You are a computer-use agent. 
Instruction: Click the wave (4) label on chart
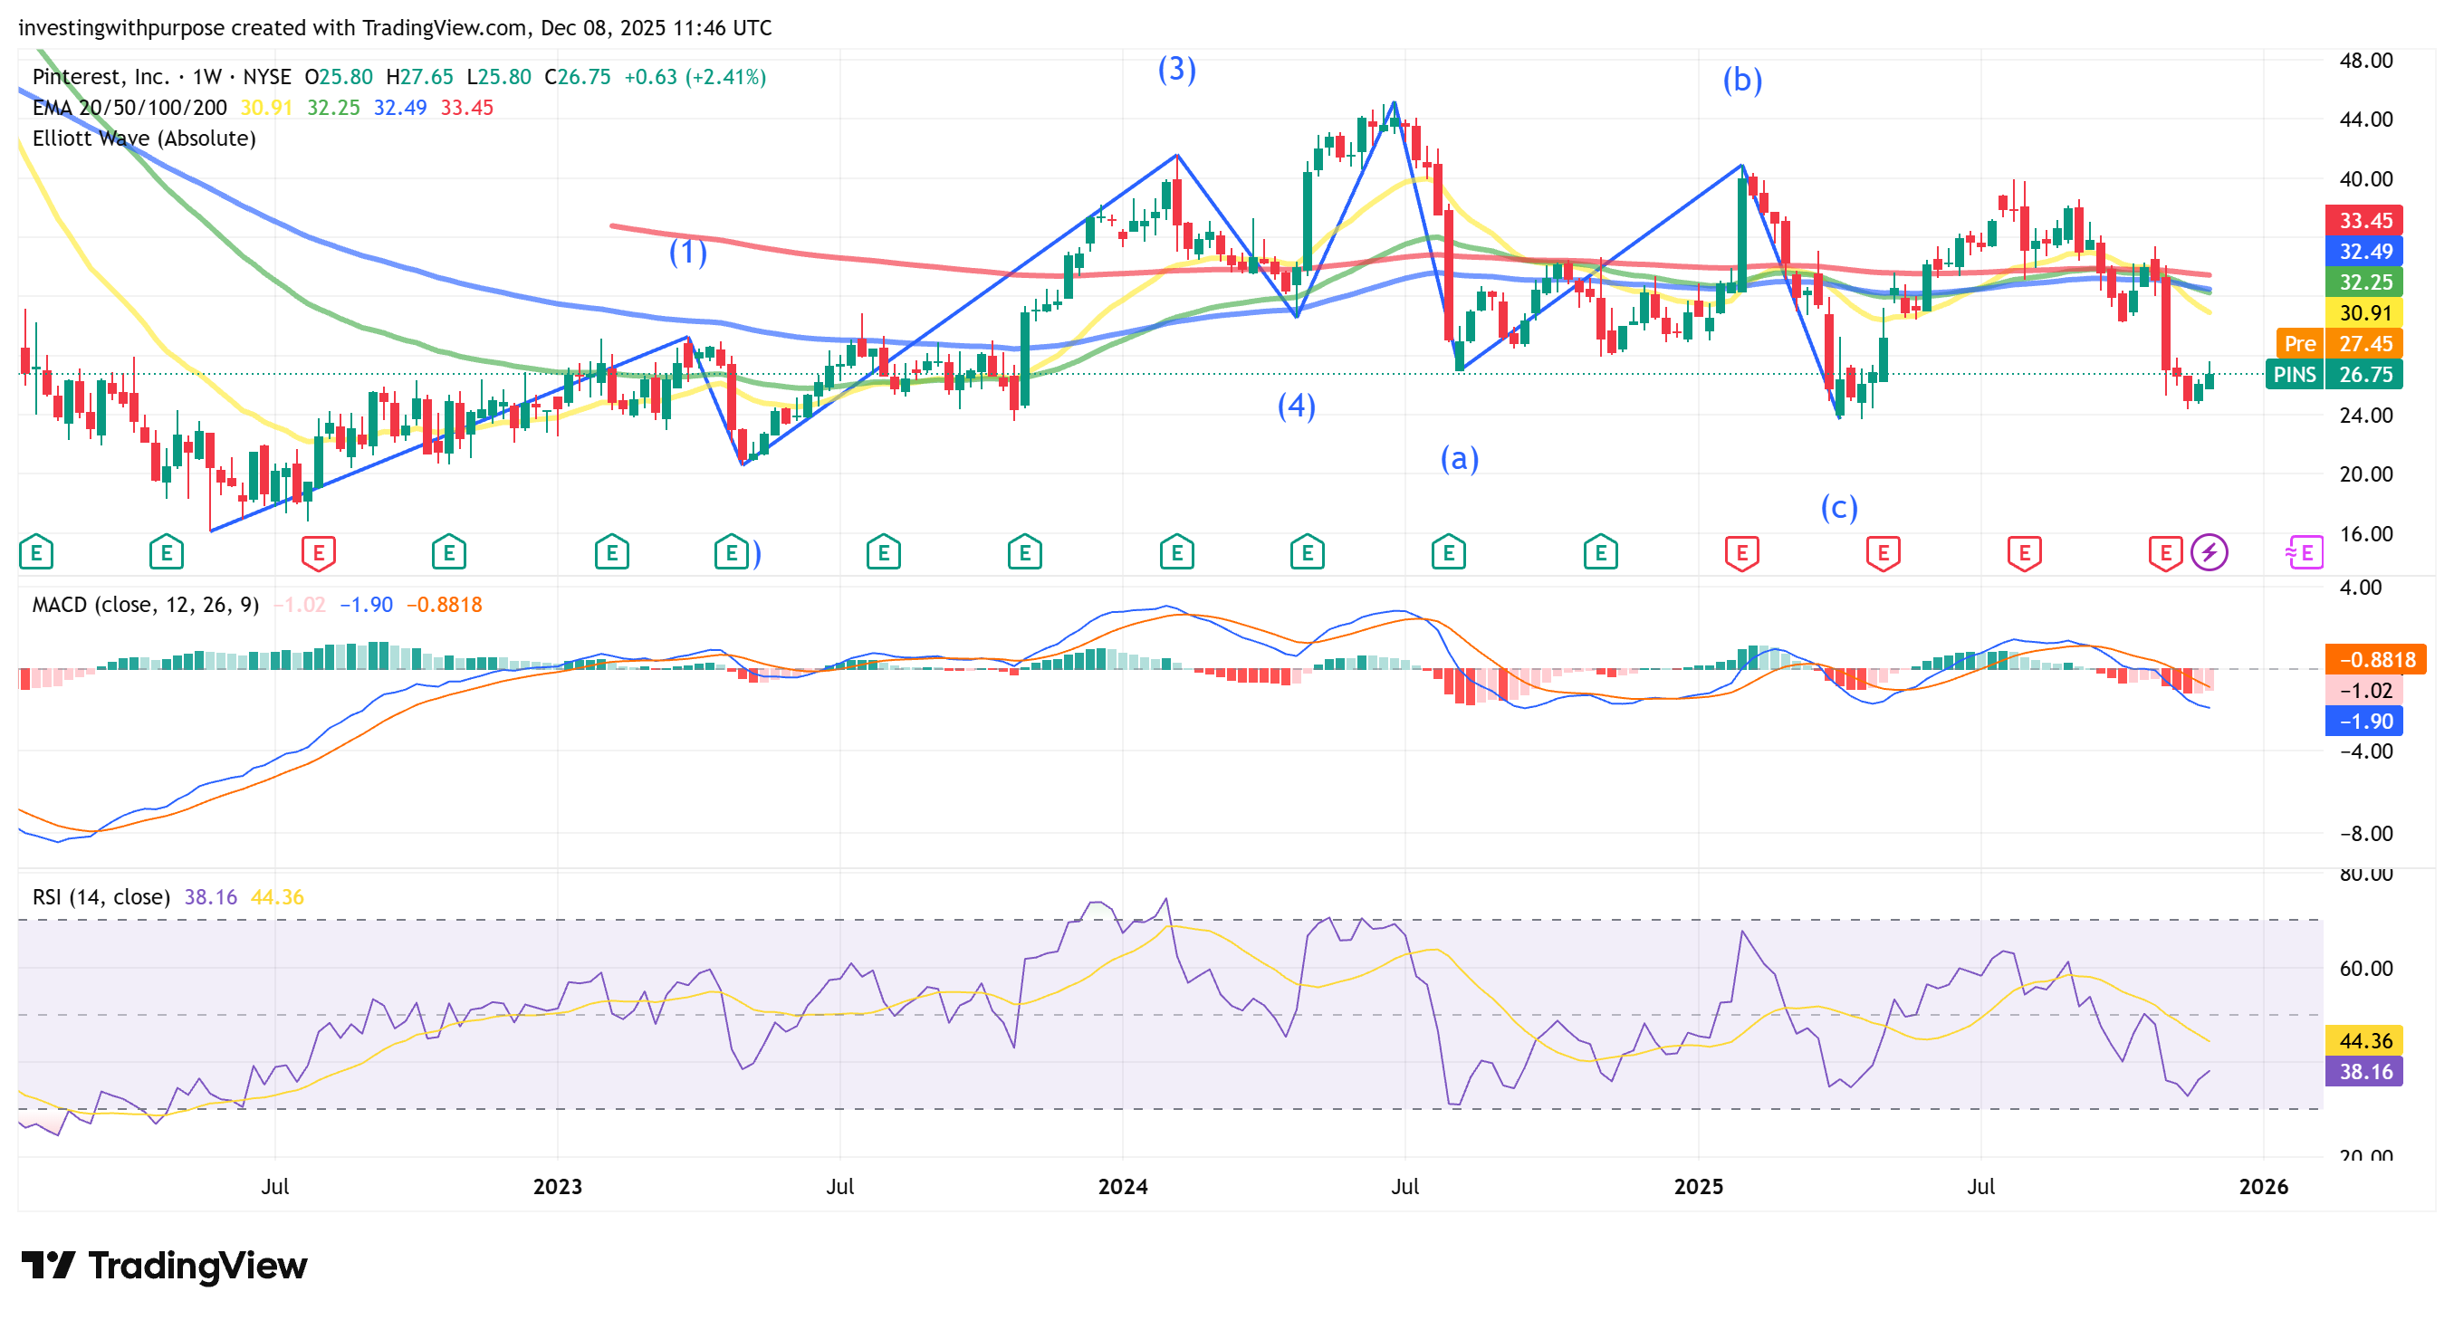coord(1296,407)
